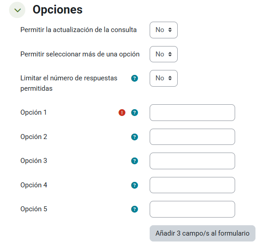Open Permitir la actualización de la consulta dropdown
274x246 pixels.
pos(163,30)
